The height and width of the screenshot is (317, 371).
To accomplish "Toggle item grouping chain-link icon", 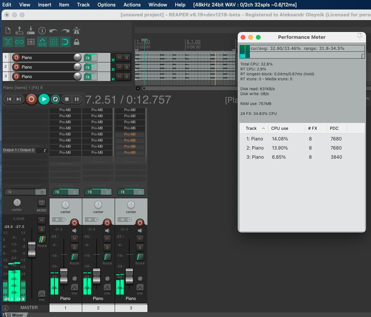I will (x=19, y=42).
